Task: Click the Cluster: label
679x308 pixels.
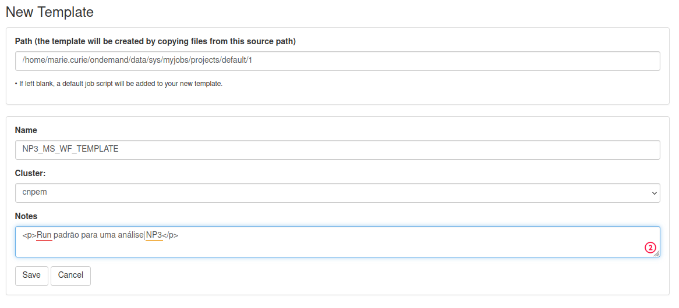Action: coord(30,173)
